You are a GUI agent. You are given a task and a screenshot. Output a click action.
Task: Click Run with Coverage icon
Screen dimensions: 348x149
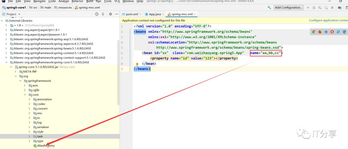pyautogui.click(x=320, y=7)
